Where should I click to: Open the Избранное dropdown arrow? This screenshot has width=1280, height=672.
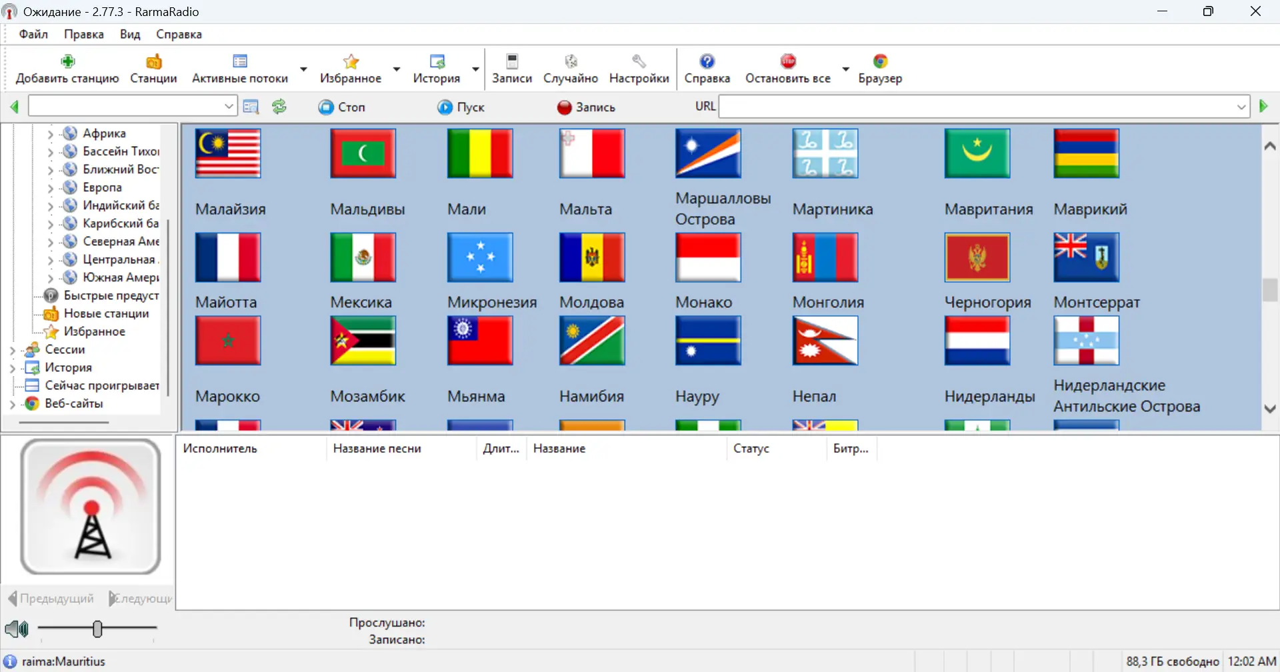pyautogui.click(x=397, y=69)
